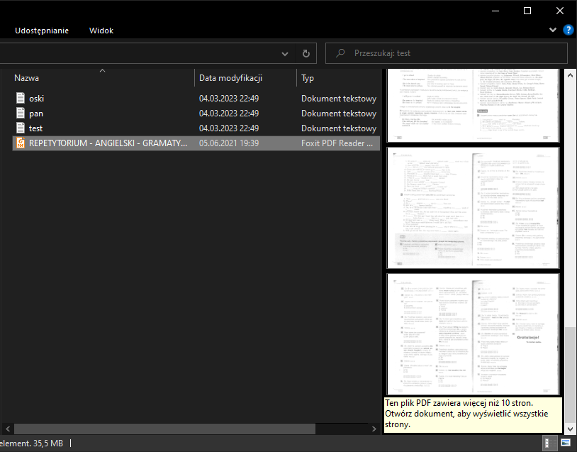Click the left arrow of the horizontal scrollbar
This screenshot has height=452, width=577.
8,429
